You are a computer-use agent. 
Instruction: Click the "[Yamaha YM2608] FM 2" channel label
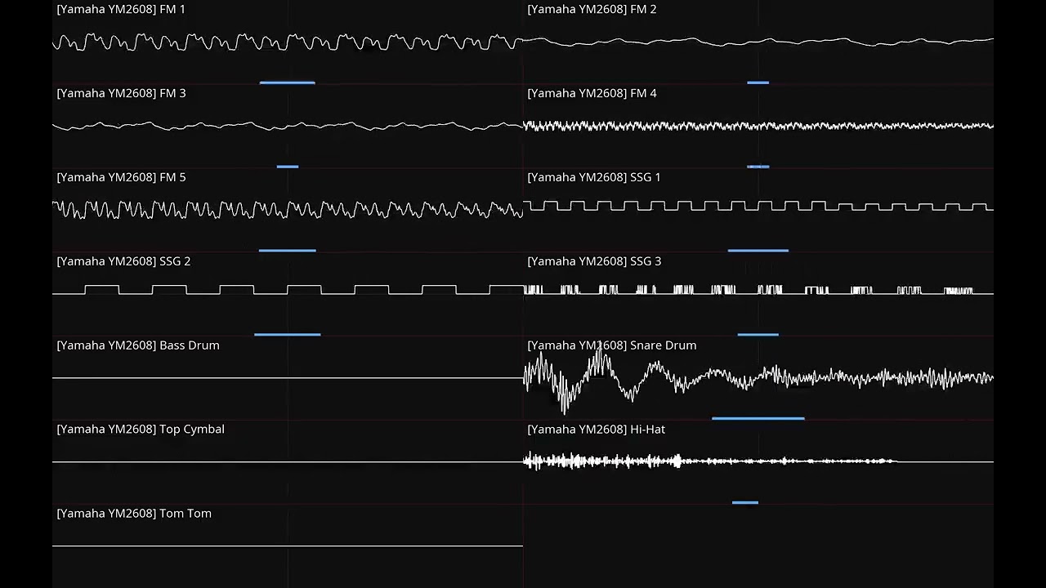592,9
